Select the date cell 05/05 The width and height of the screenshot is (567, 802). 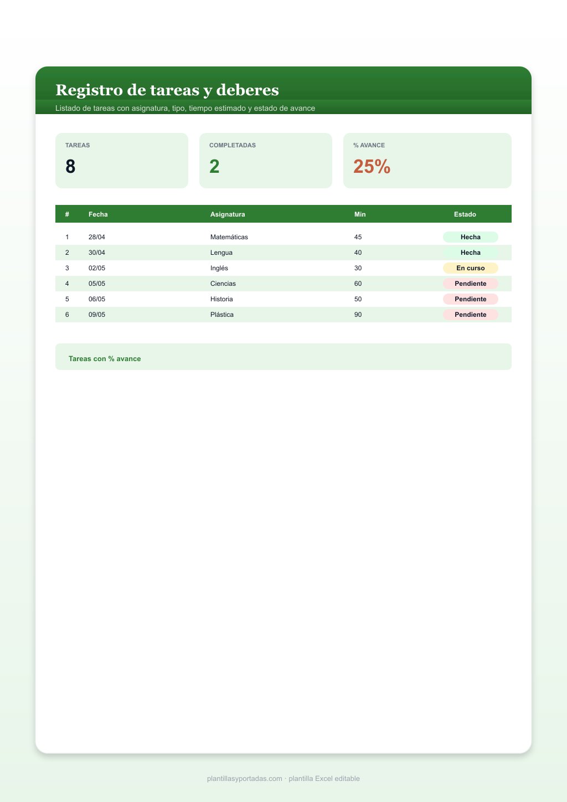[97, 284]
